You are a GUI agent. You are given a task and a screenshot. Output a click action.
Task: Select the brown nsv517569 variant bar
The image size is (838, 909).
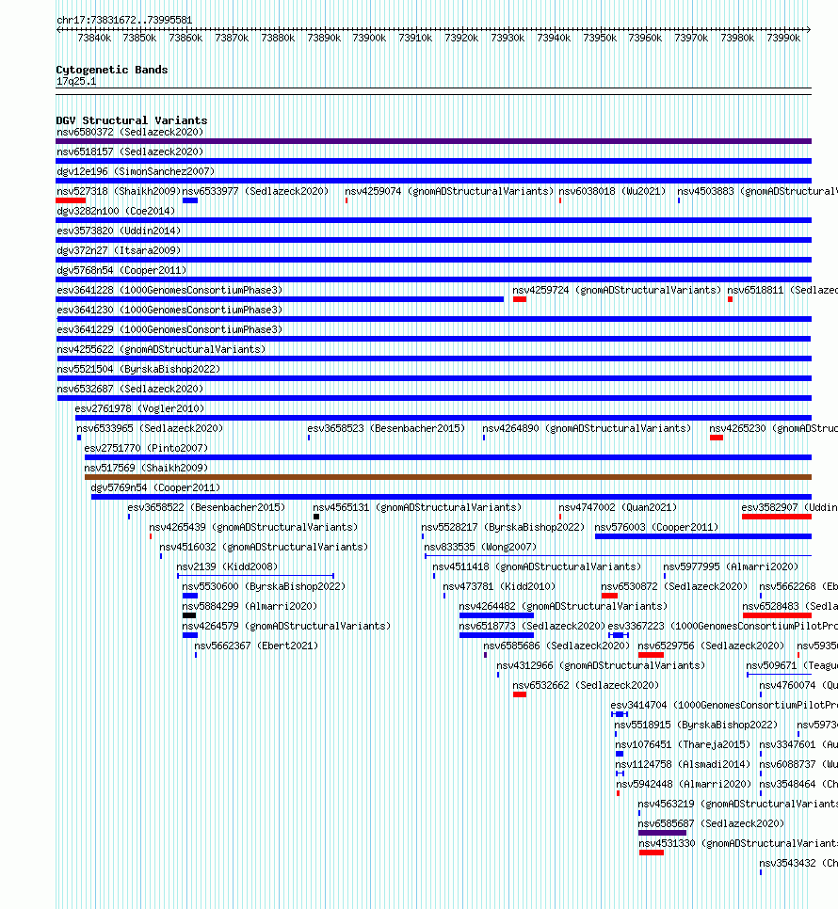tap(447, 477)
